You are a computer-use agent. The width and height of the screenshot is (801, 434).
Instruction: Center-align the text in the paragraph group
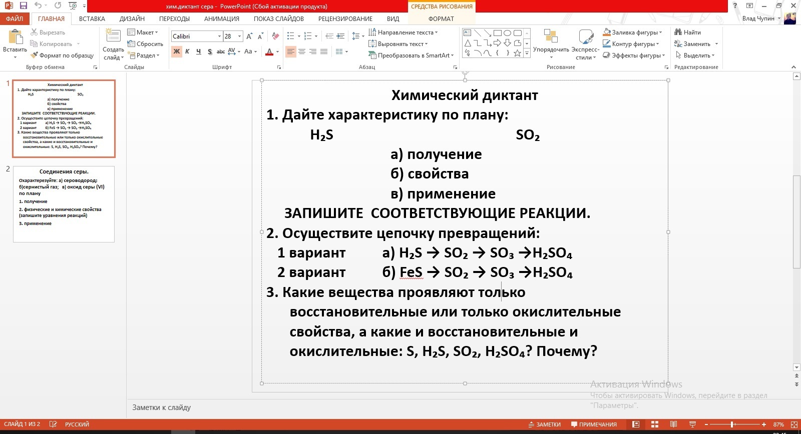click(302, 51)
